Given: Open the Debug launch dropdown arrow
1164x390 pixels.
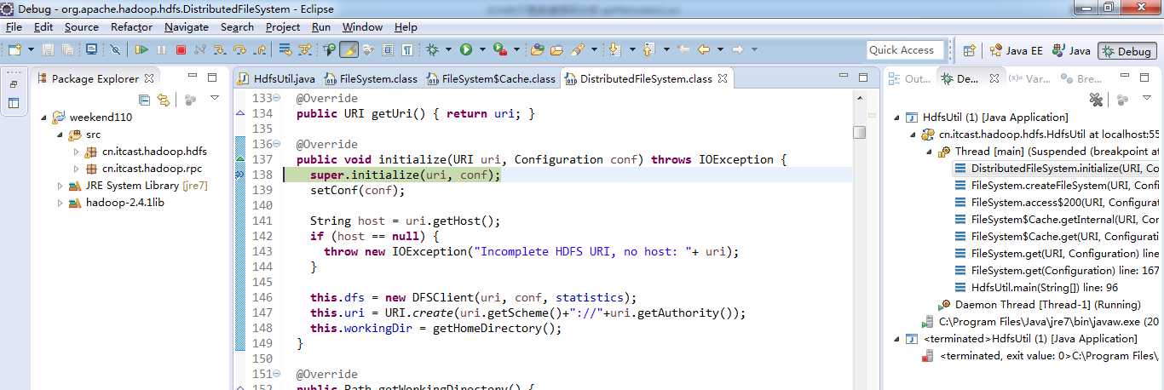Looking at the screenshot, I should 448,49.
